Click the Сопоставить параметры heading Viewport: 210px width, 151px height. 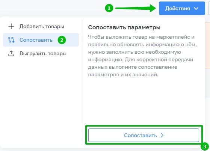(x=124, y=27)
